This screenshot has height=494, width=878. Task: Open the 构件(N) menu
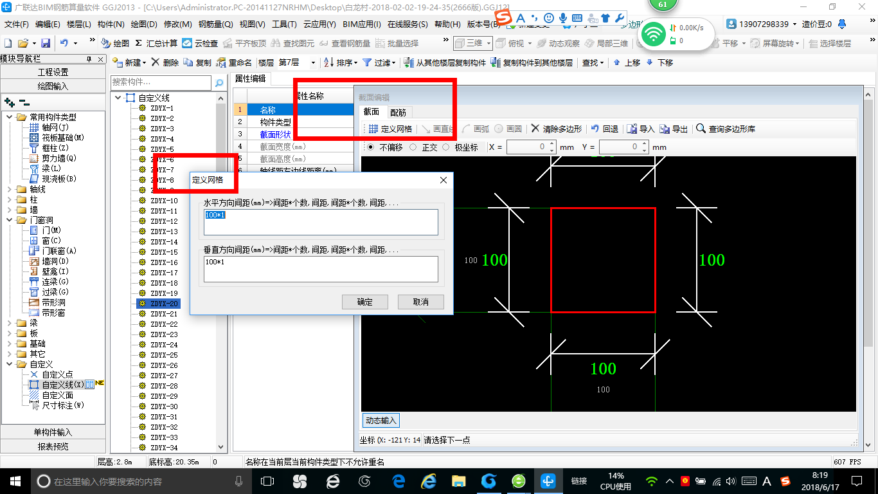(x=111, y=24)
